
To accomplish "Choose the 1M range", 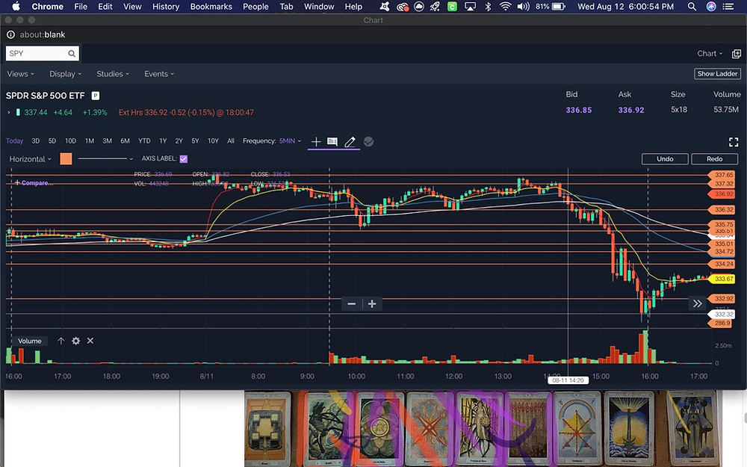I will (x=90, y=141).
